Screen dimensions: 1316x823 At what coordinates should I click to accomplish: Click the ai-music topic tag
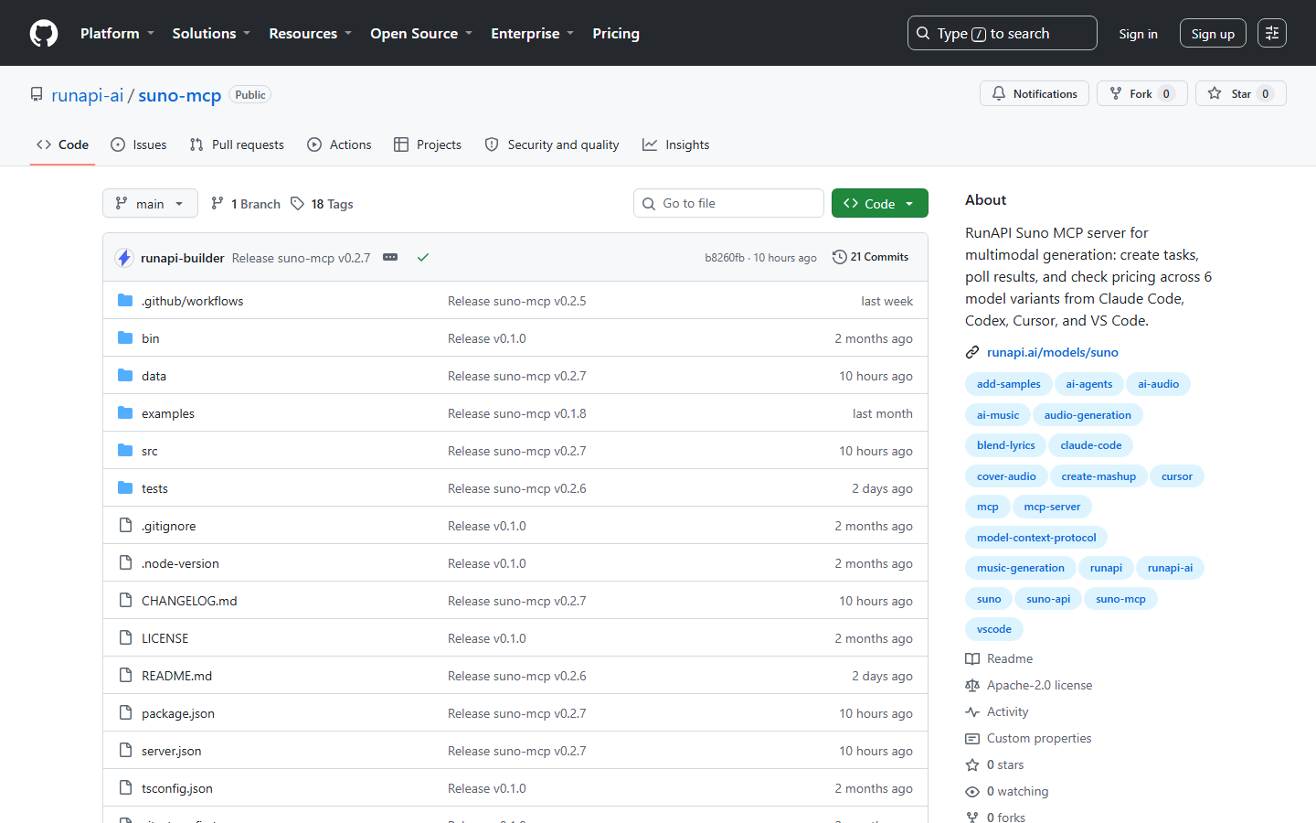[998, 415]
